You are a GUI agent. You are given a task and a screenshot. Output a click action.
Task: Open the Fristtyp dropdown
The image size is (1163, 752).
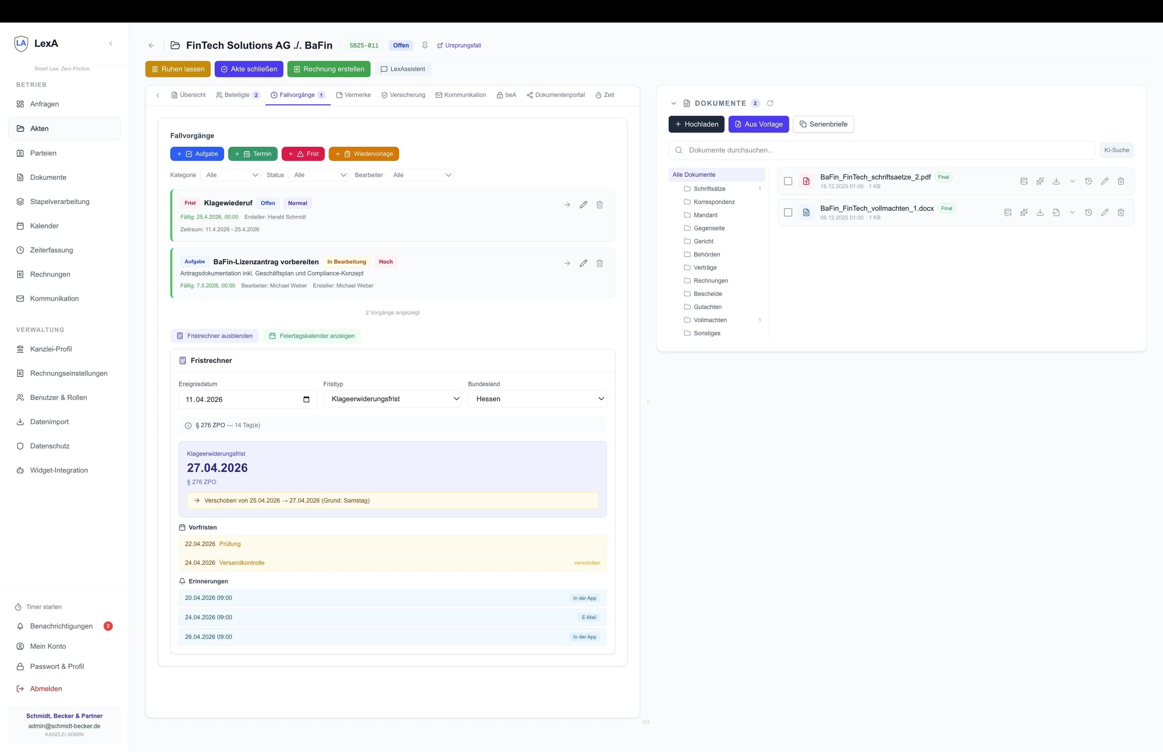tap(392, 399)
